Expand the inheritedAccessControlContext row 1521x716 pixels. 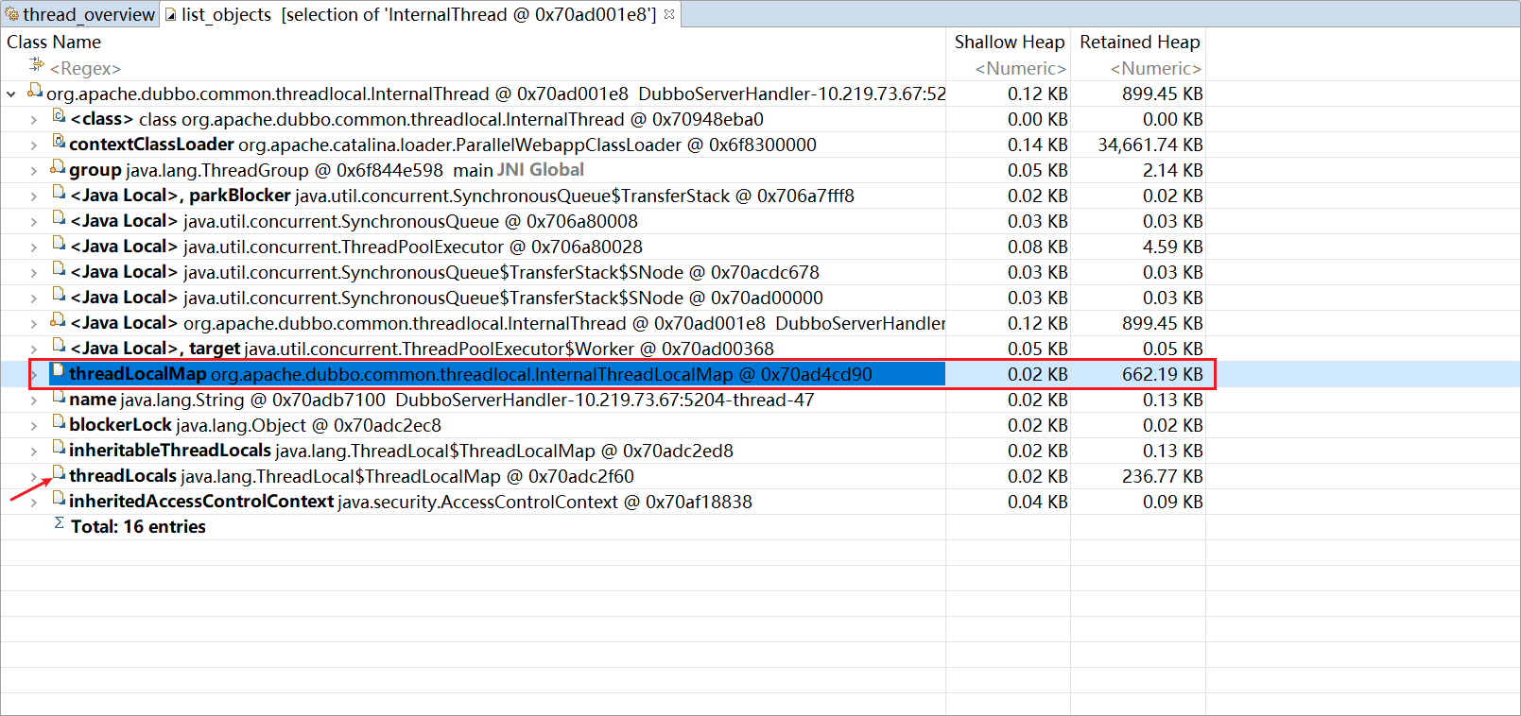point(34,502)
